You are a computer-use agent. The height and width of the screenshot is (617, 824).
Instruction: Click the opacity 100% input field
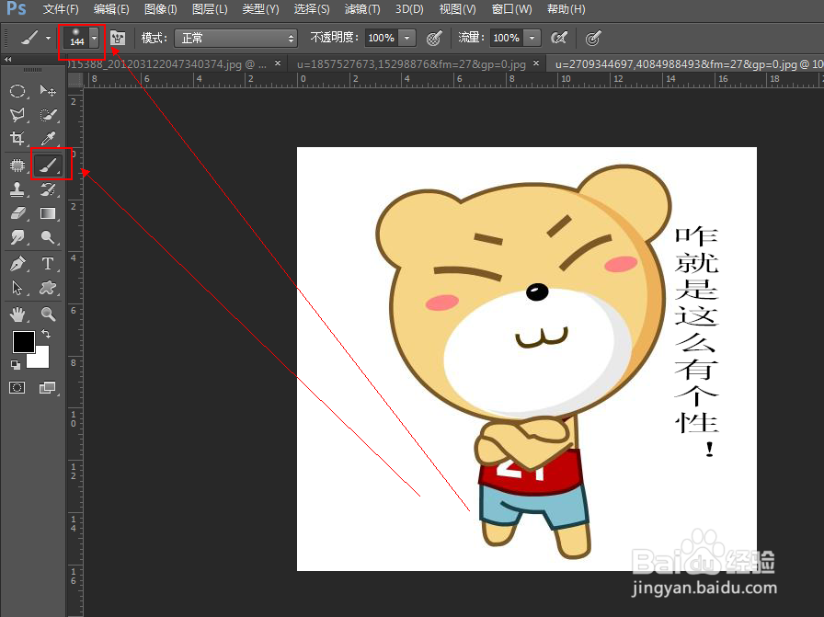(x=382, y=38)
